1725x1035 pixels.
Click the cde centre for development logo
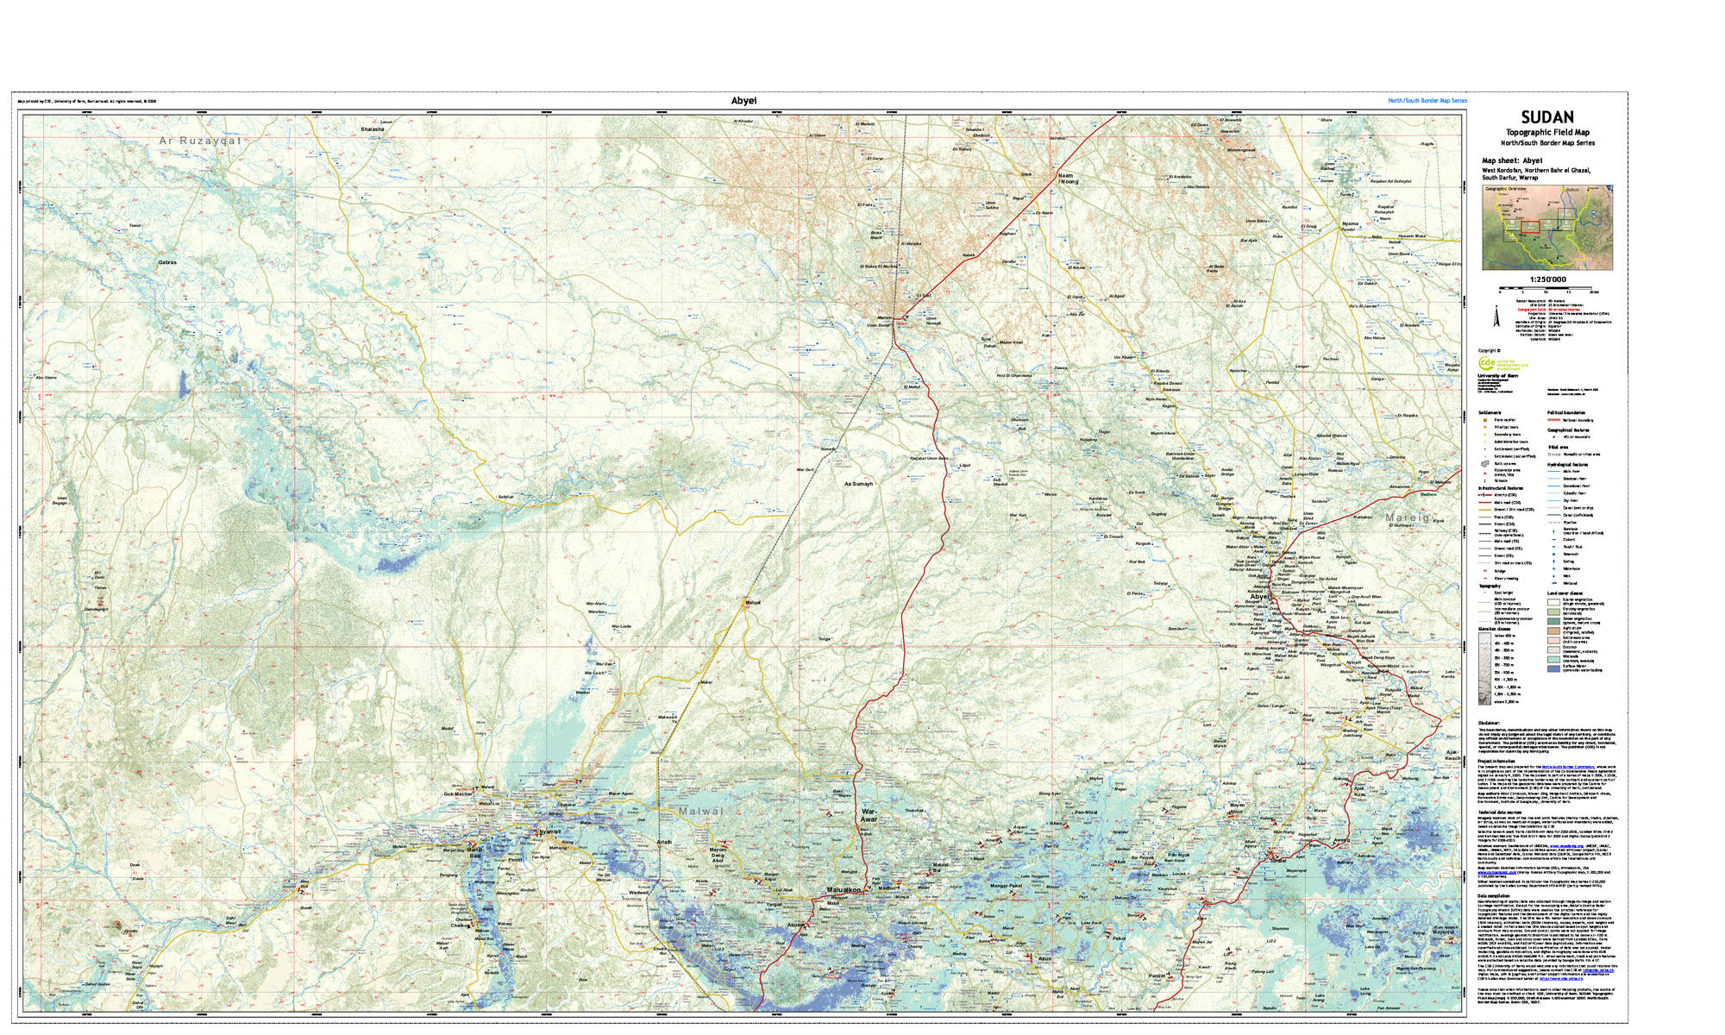(1503, 363)
